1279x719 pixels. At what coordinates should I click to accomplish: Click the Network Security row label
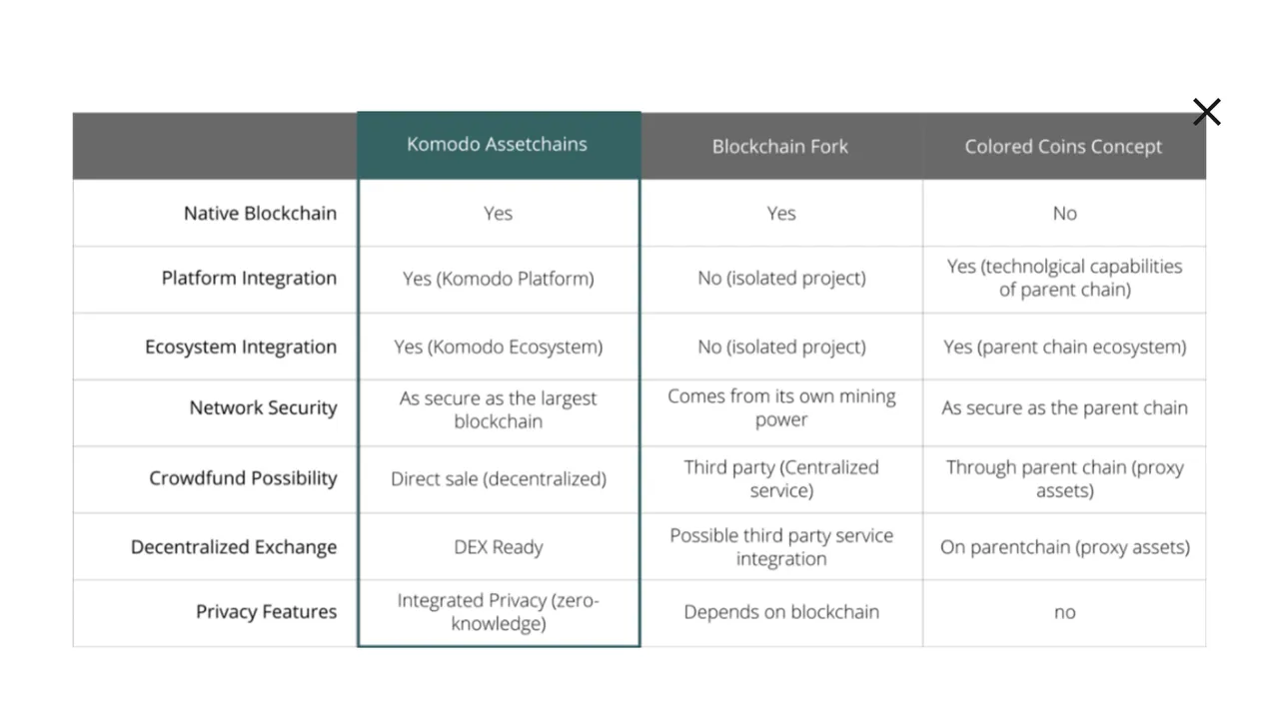click(263, 407)
